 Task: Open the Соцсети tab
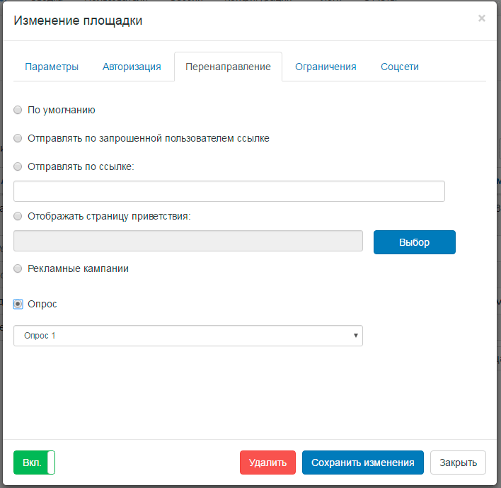pyautogui.click(x=400, y=67)
